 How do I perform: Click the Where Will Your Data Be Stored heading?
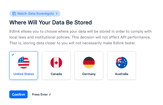51,23
